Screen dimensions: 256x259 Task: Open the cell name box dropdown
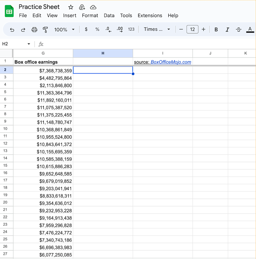click(29, 44)
